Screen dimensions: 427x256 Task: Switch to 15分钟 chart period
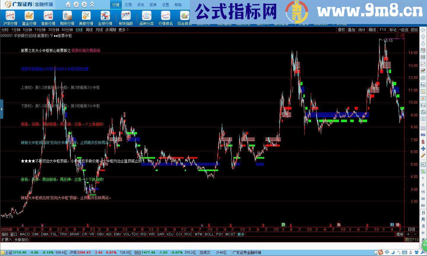click(40, 30)
